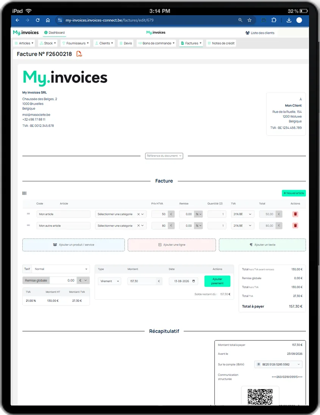This screenshot has width=320, height=415.
Task: Edit the 'Mon autre article' name field
Action: tap(63, 226)
